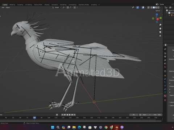Open the Render properties tab
This screenshot has width=174, height=130.
click(165, 53)
